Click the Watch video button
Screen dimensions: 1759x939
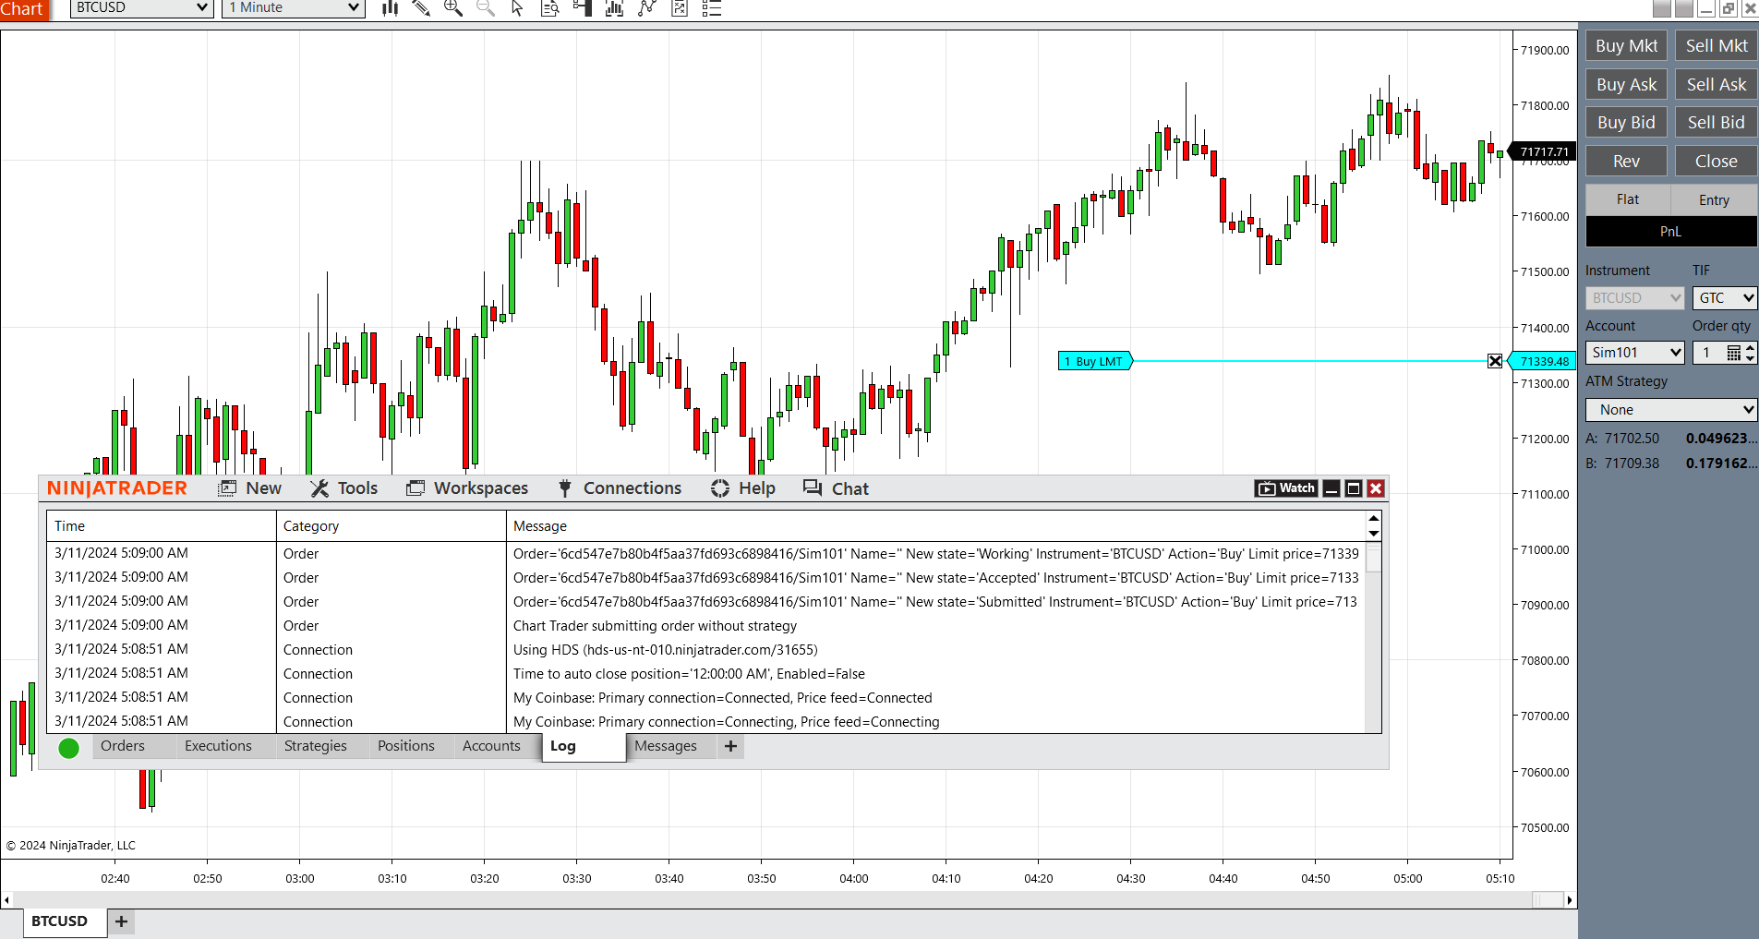[x=1286, y=488]
